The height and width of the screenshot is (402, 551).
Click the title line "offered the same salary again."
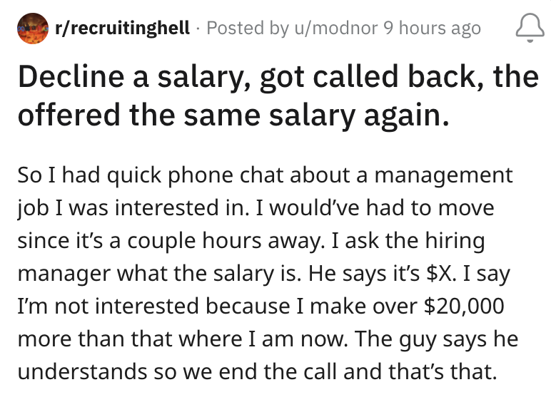[x=233, y=114]
